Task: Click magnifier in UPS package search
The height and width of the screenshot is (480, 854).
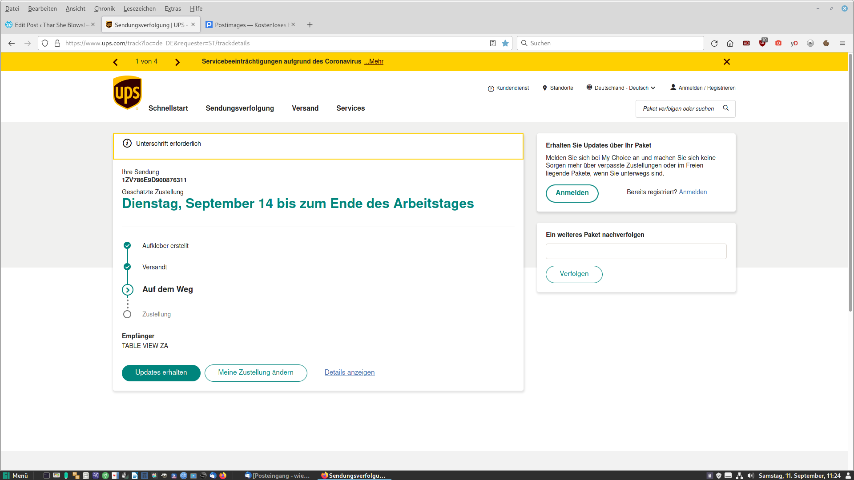Action: click(726, 108)
